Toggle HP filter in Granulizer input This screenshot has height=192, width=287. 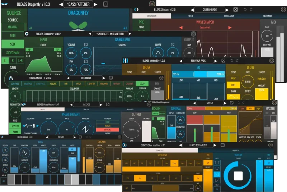click(x=29, y=50)
